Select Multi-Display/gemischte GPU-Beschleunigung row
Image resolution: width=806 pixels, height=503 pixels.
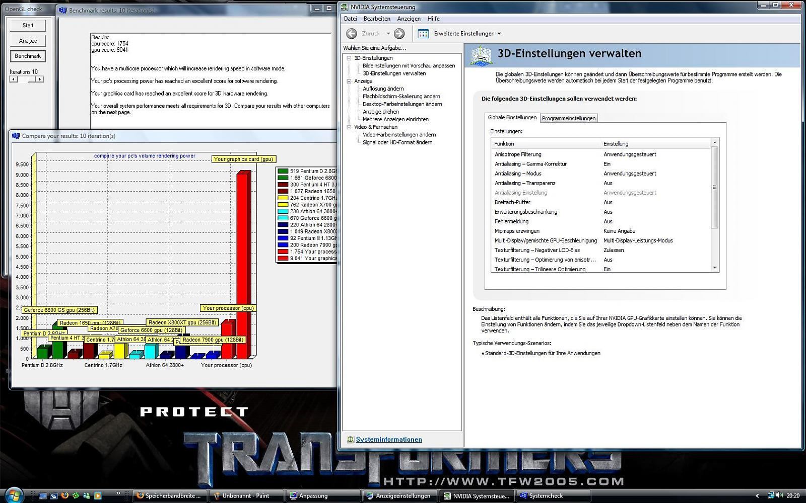pyautogui.click(x=601, y=240)
